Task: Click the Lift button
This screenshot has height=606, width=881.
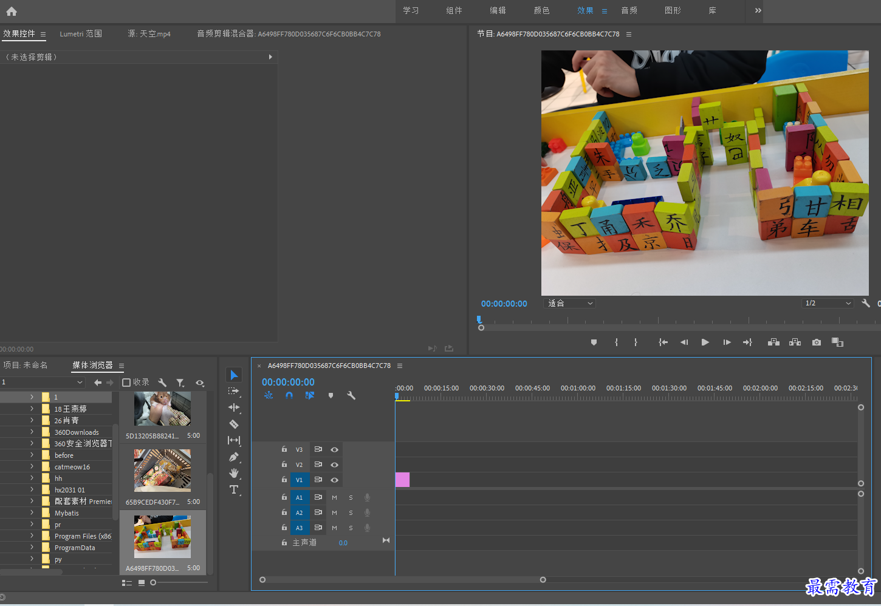Action: pos(773,342)
